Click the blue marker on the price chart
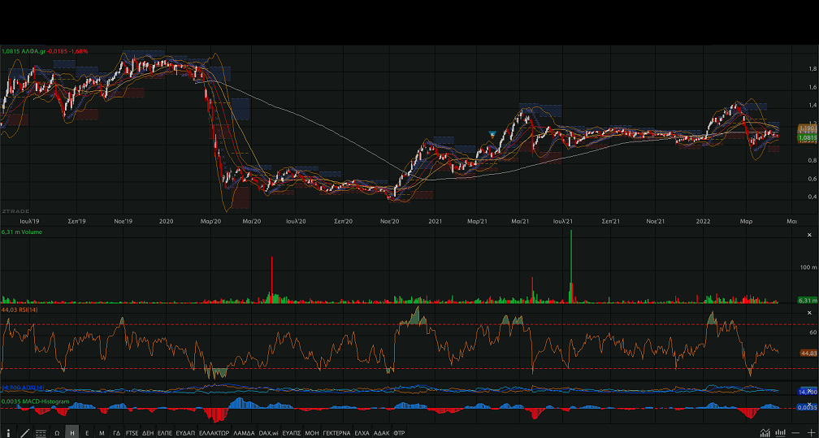819x438 pixels. tap(492, 133)
